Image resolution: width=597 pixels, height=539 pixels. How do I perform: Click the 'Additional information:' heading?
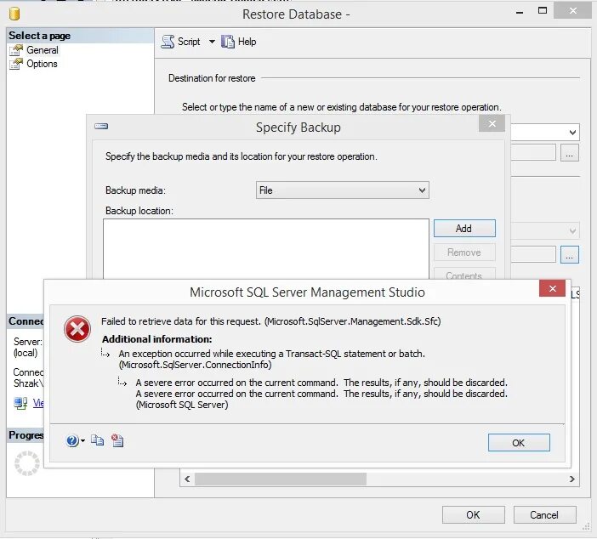click(156, 339)
